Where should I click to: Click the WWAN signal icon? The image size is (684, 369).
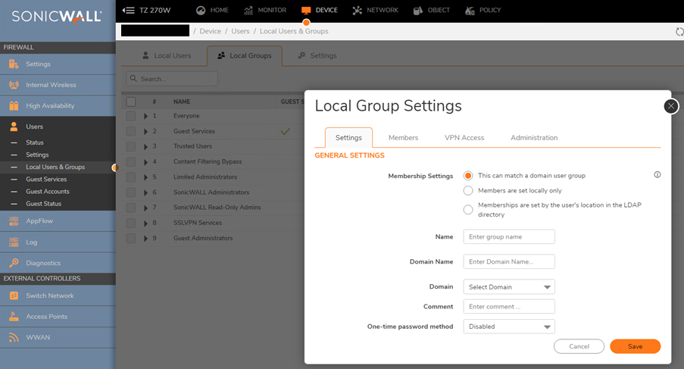tap(14, 337)
